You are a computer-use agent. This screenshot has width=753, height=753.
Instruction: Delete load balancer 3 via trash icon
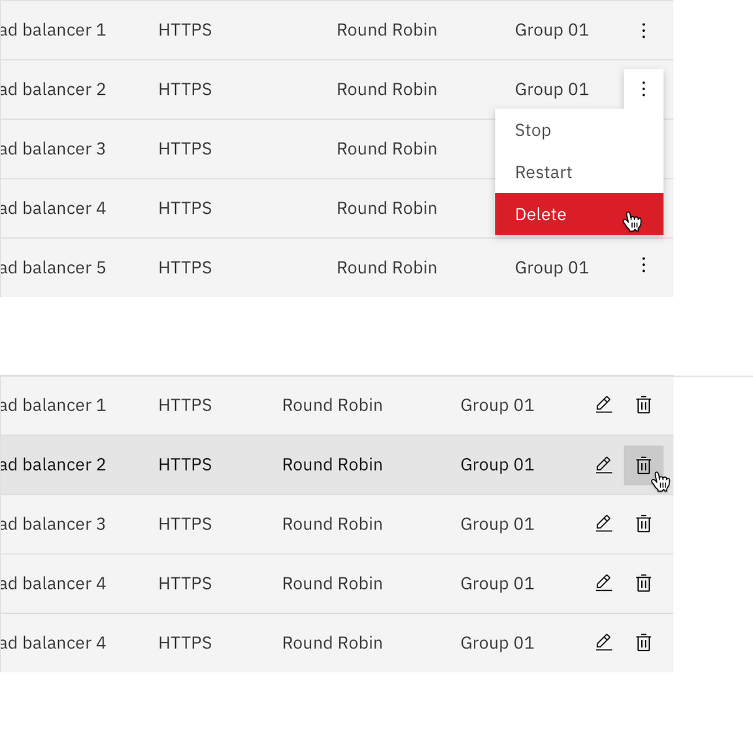point(643,524)
